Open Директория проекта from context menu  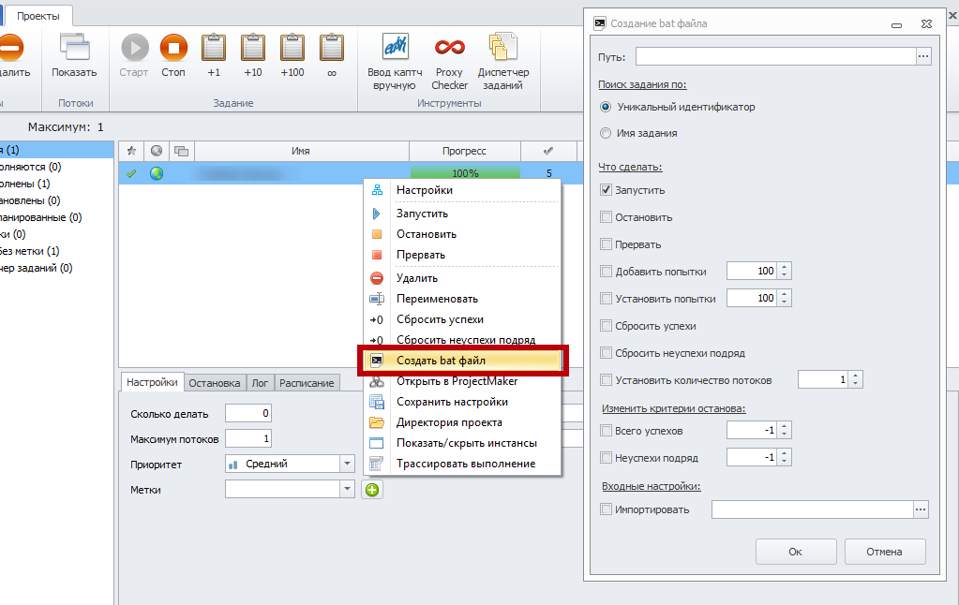462,423
